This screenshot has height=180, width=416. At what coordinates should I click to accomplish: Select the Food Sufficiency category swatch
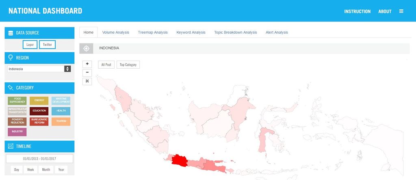[x=17, y=101]
